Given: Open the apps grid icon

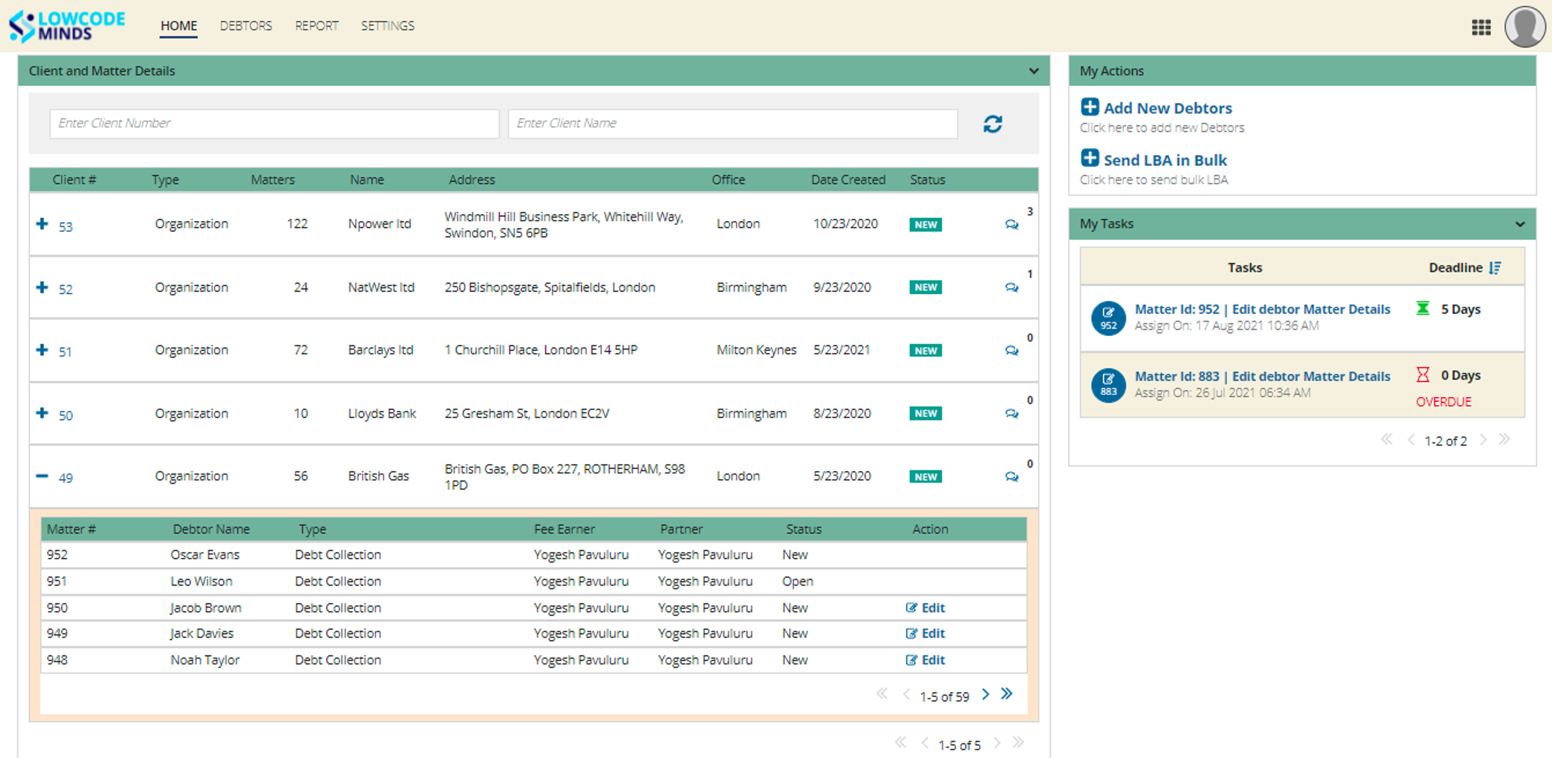Looking at the screenshot, I should [1481, 27].
